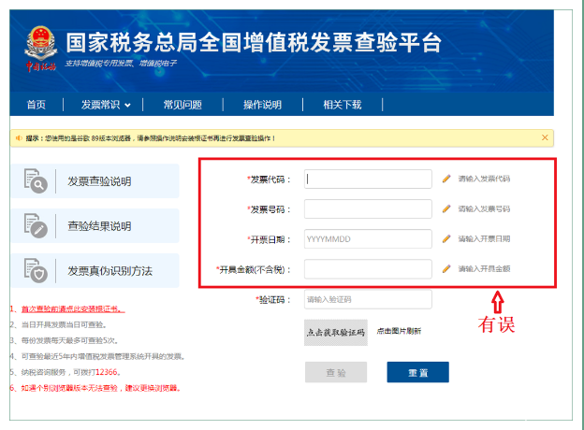Click the document pencil icon beside 查验结果说明
Image resolution: width=584 pixels, height=430 pixels.
click(36, 225)
